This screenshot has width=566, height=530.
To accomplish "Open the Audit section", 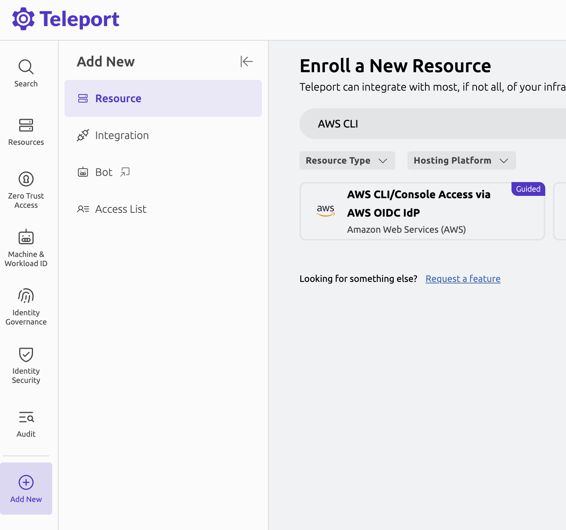I will tap(26, 422).
